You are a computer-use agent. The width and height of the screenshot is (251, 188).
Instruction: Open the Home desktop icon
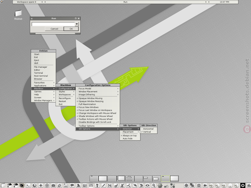pos(18,15)
